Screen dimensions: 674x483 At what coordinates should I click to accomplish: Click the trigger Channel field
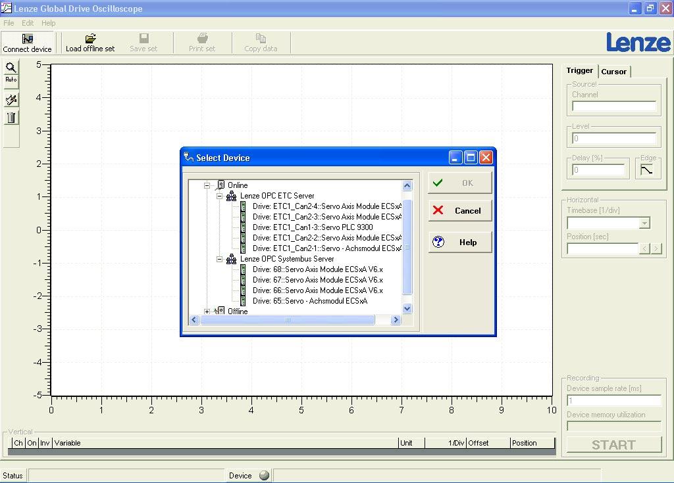pos(614,106)
